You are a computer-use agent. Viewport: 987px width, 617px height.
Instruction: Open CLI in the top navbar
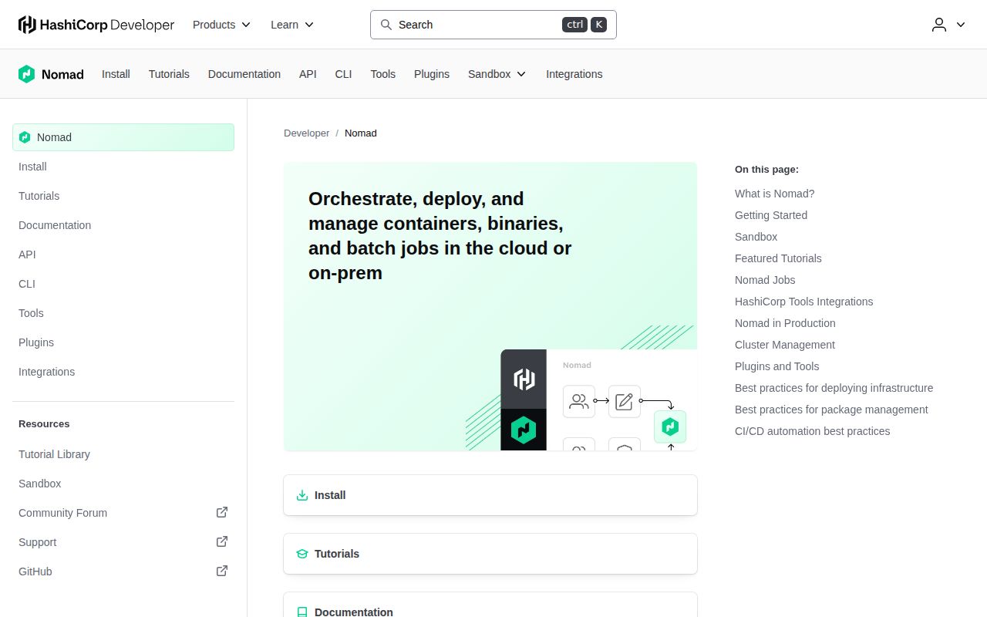click(343, 74)
